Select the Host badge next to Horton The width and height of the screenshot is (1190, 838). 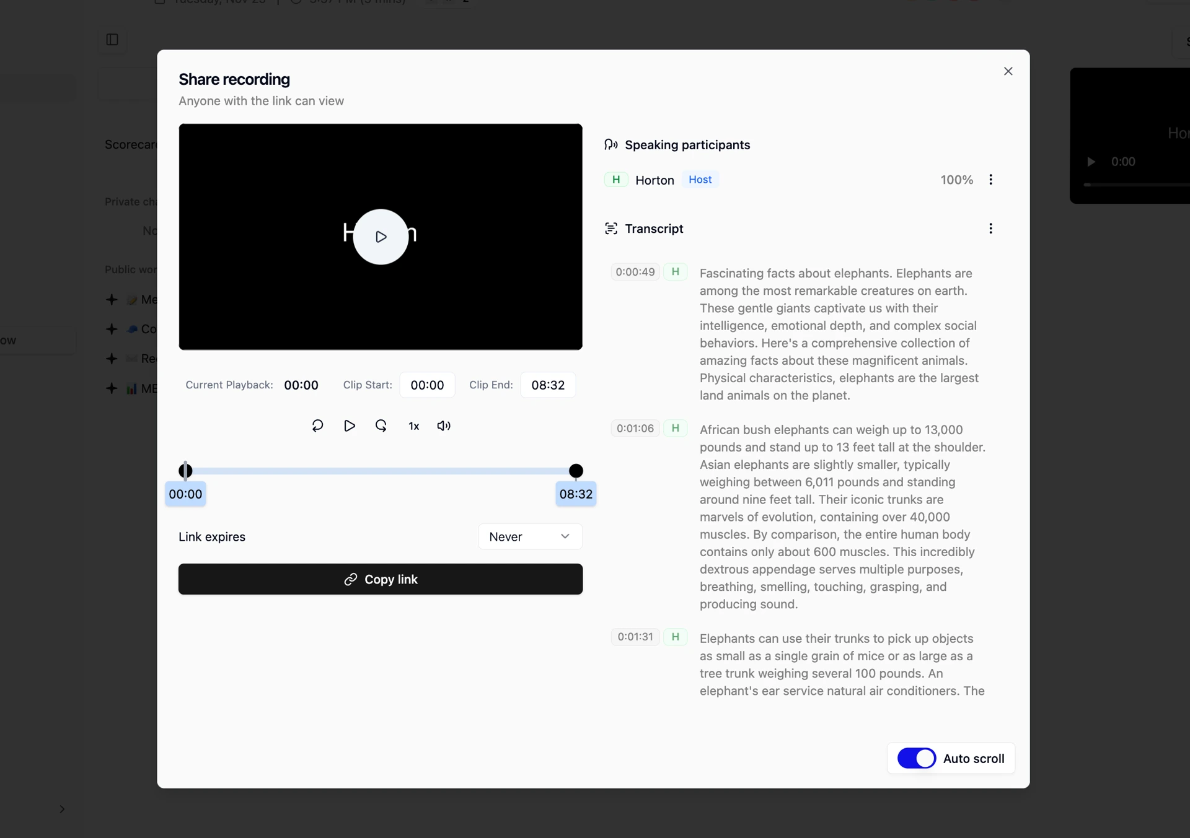click(x=700, y=180)
